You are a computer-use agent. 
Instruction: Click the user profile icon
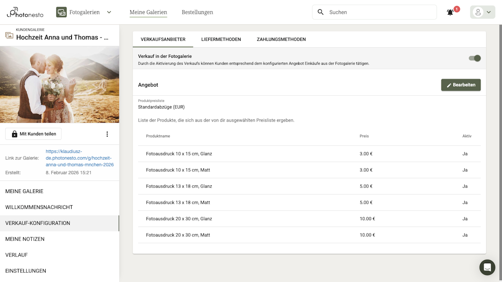[479, 12]
